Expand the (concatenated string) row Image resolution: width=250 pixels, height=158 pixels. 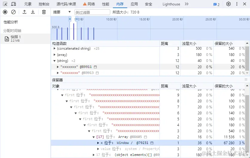[55, 48]
